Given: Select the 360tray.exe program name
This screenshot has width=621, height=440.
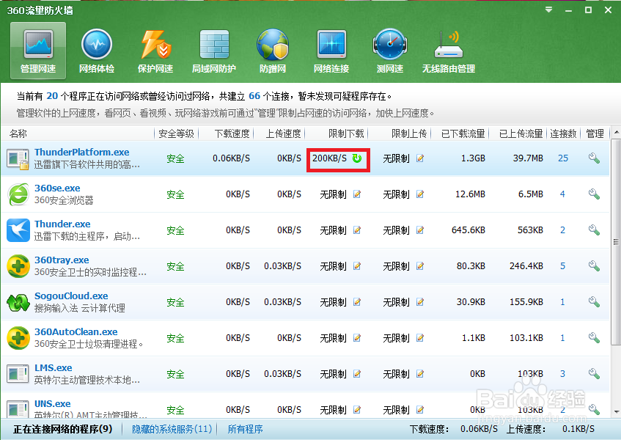Looking at the screenshot, I should pyautogui.click(x=62, y=260).
